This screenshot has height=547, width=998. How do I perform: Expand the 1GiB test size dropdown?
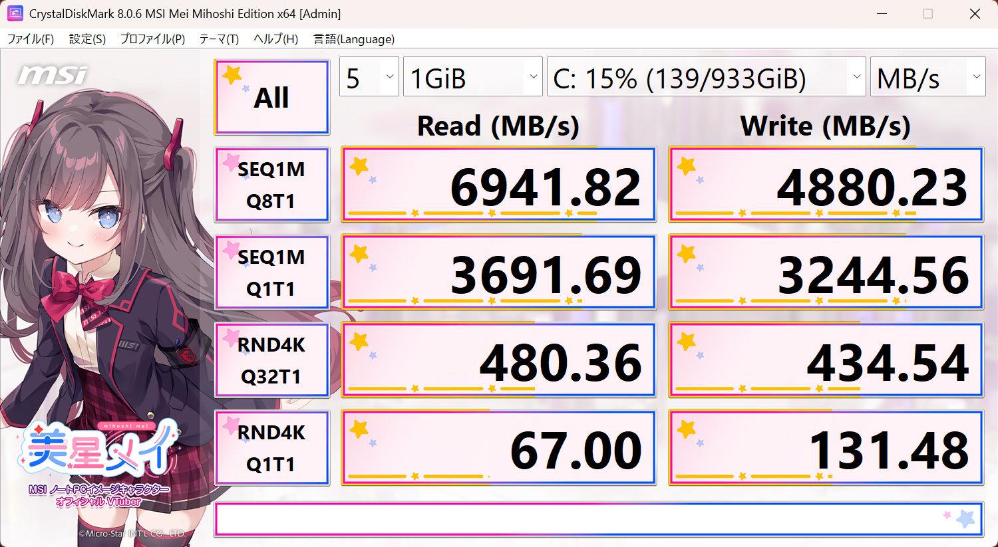tap(472, 76)
